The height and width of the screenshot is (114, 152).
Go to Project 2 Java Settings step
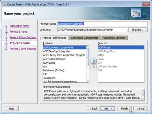[23, 49]
